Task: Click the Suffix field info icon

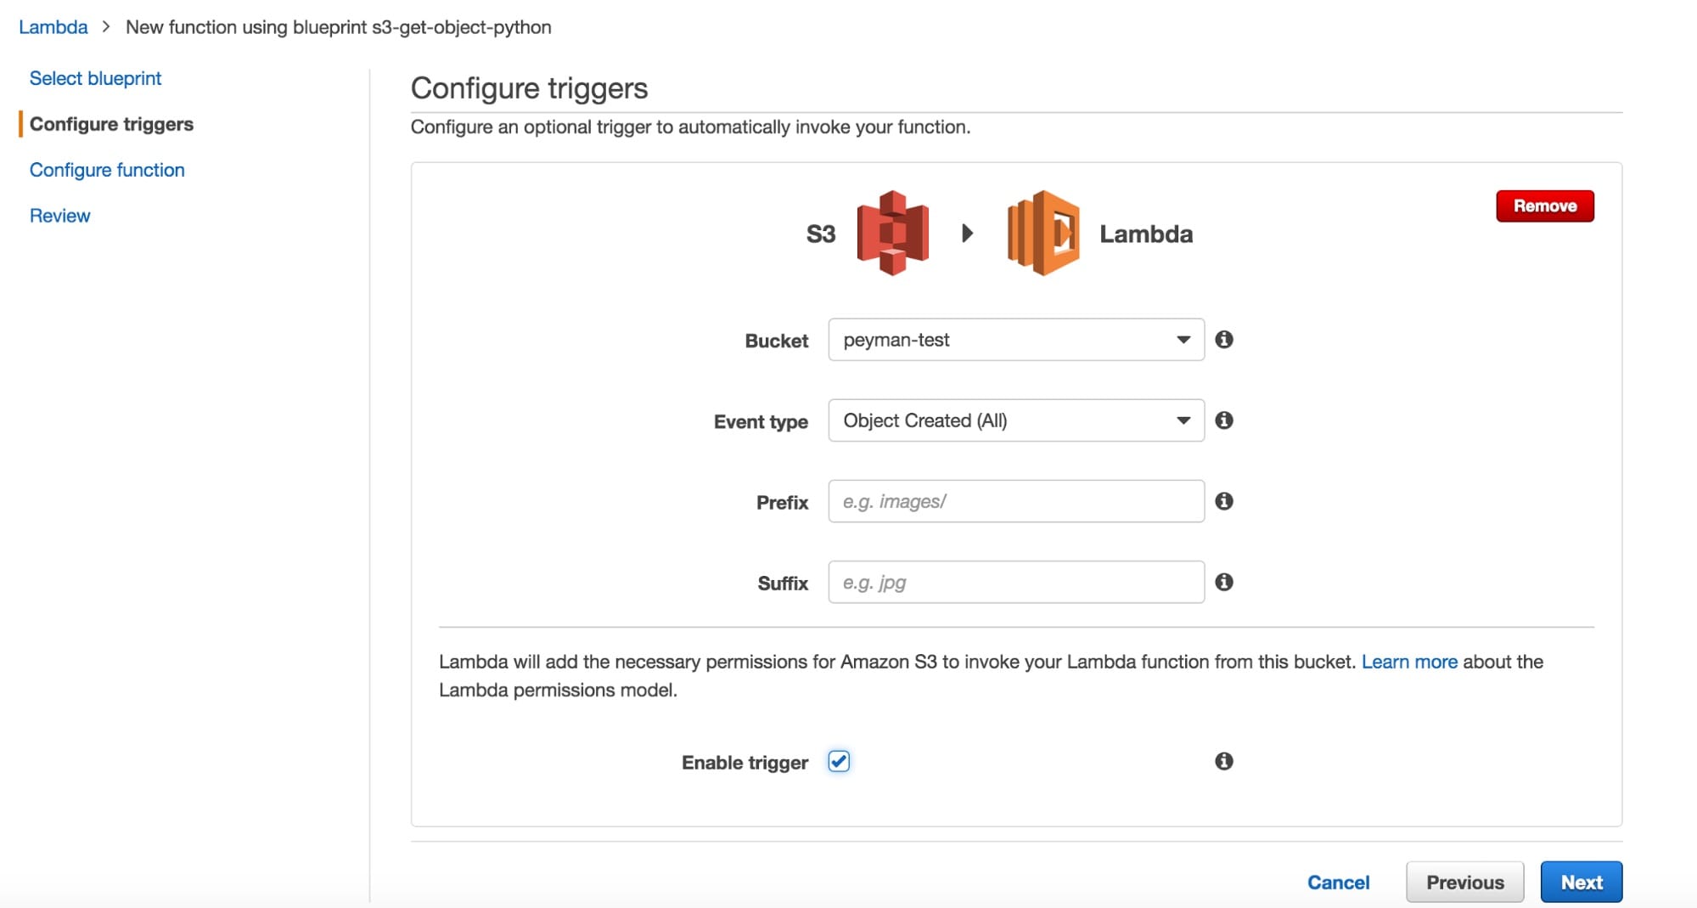Action: tap(1223, 582)
